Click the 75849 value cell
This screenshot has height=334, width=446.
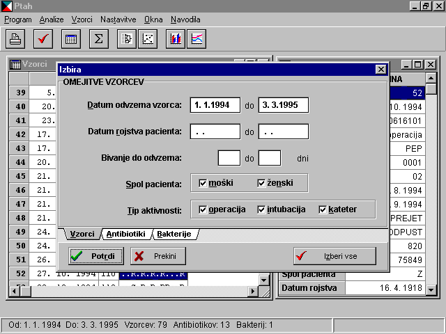pos(407,260)
